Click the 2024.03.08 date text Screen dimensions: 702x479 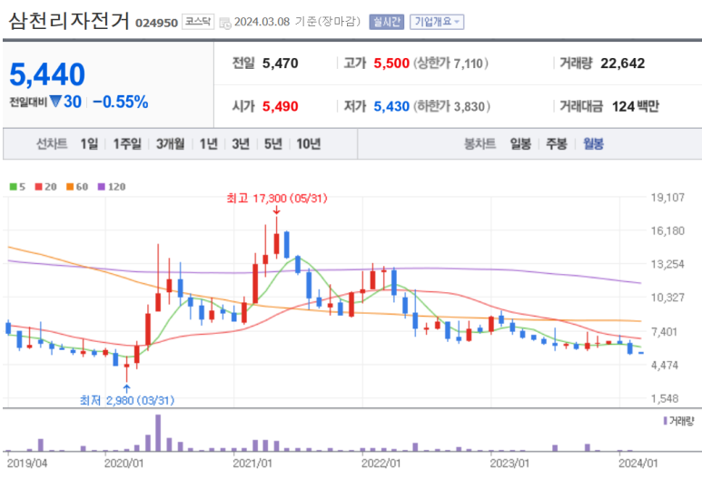pyautogui.click(x=262, y=22)
